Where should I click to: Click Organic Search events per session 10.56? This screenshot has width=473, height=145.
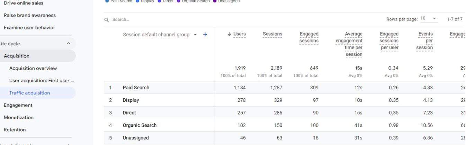427,125
